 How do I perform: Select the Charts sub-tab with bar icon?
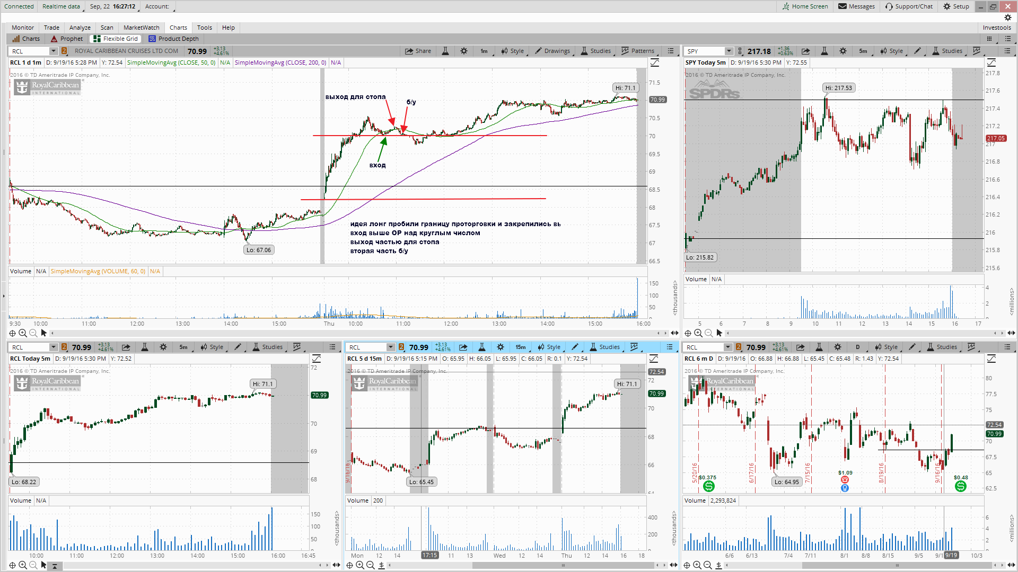(27, 39)
